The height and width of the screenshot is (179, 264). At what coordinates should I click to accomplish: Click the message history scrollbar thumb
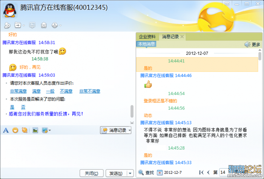(x=260, y=56)
